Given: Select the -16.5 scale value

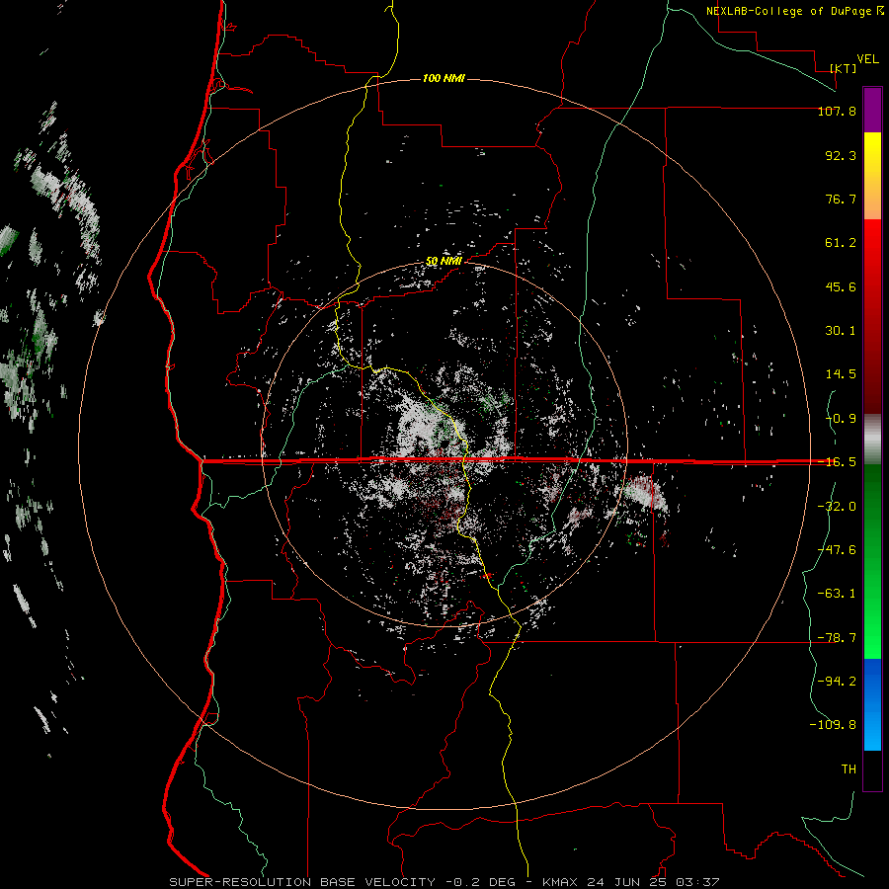Looking at the screenshot, I should 837,462.
